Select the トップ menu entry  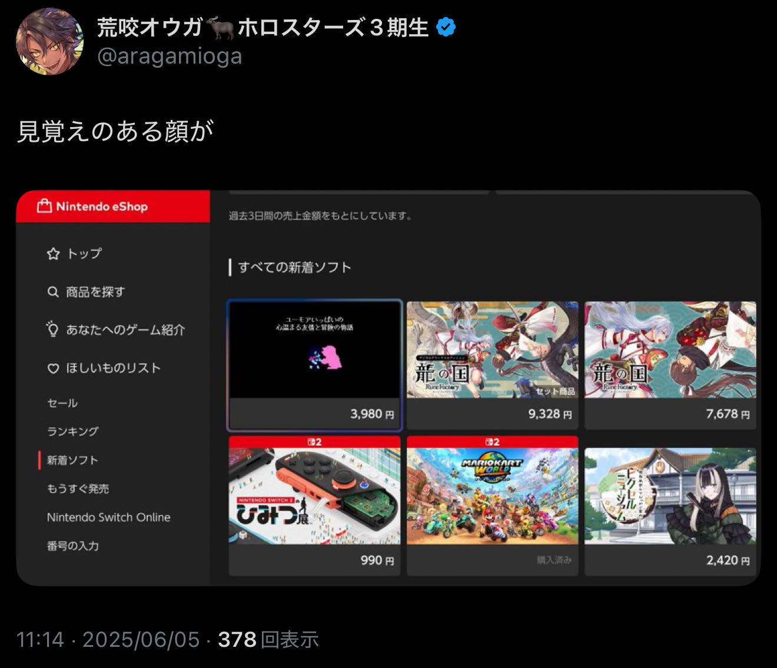pos(84,254)
